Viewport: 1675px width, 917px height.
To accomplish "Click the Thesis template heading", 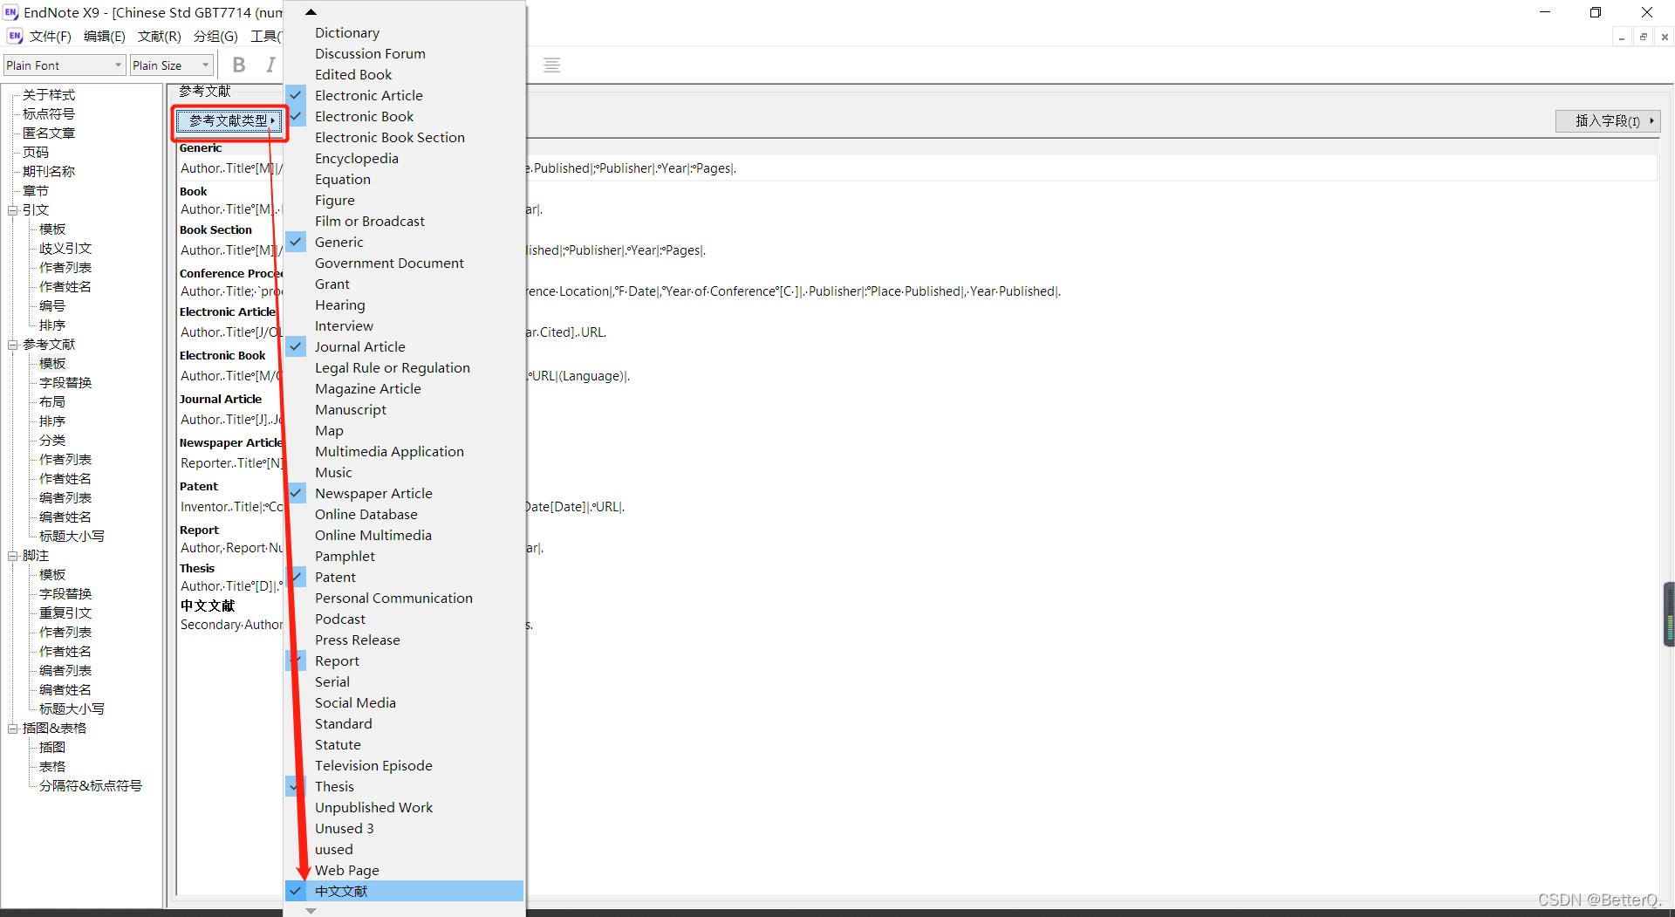I will (x=197, y=569).
